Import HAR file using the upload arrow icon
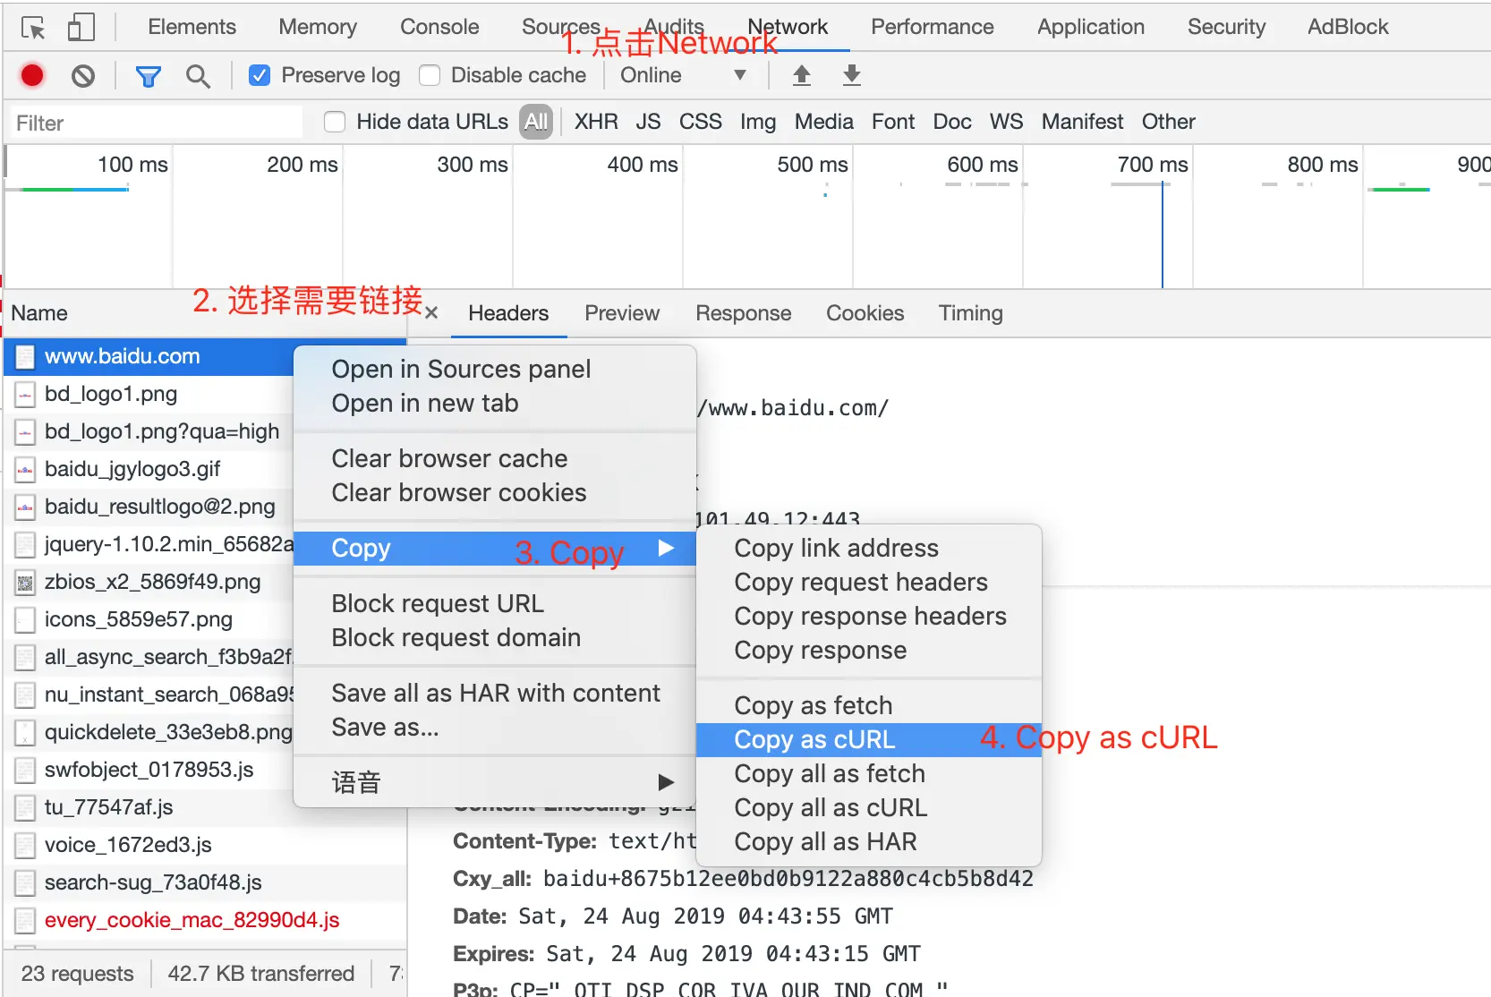The width and height of the screenshot is (1491, 997). pos(801,75)
